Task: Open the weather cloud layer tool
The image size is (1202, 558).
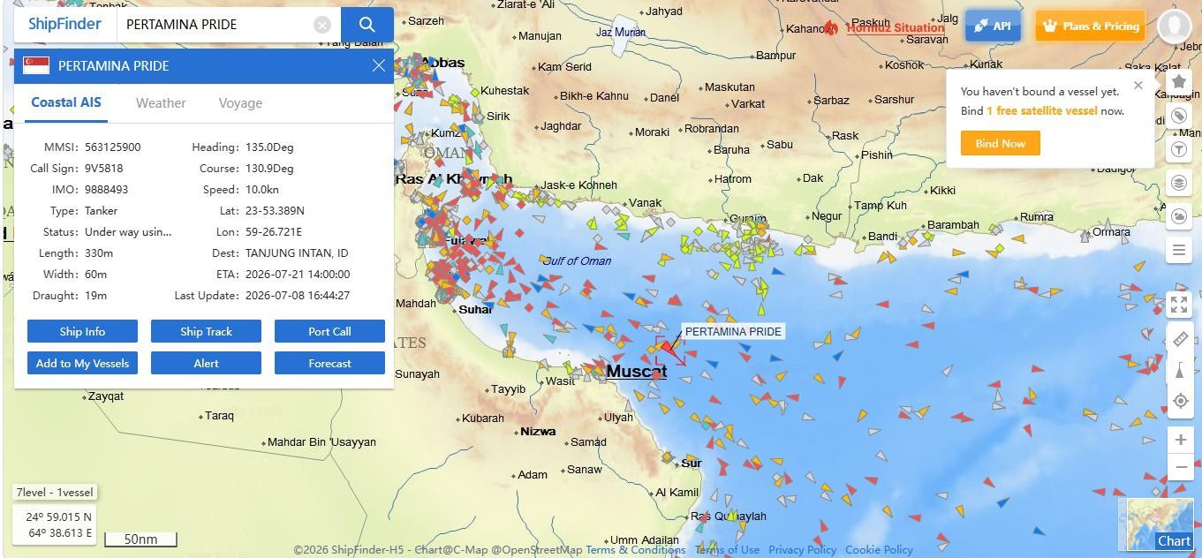Action: 1179,216
